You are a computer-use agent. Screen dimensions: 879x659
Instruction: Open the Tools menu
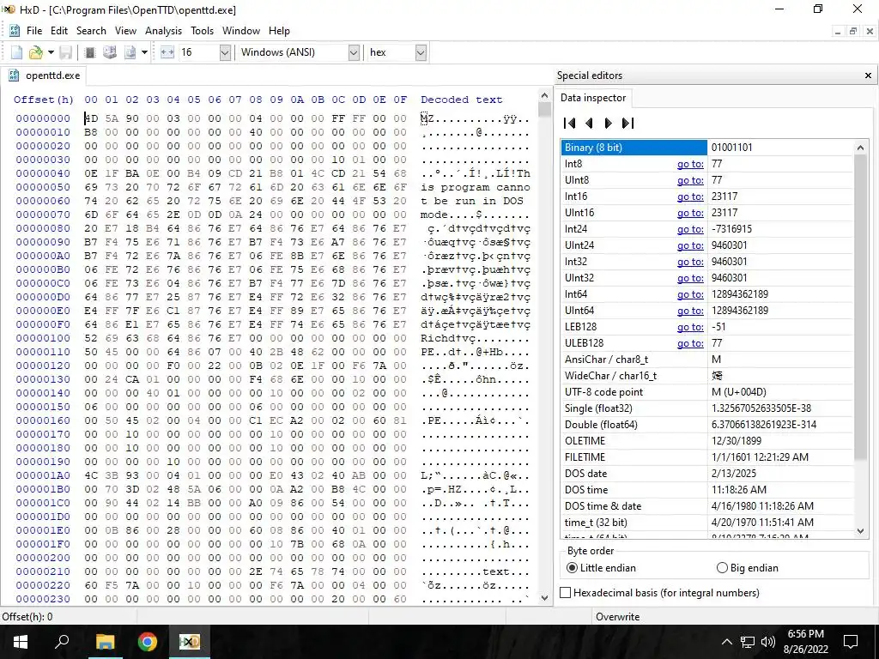pyautogui.click(x=202, y=31)
